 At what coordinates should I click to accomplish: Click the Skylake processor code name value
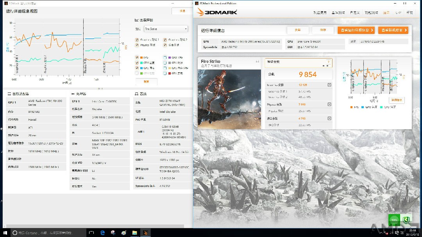click(x=97, y=109)
